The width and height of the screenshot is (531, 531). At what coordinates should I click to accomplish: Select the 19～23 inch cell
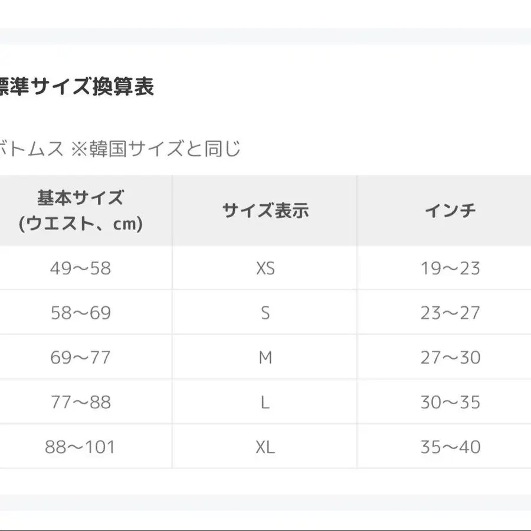pyautogui.click(x=450, y=268)
